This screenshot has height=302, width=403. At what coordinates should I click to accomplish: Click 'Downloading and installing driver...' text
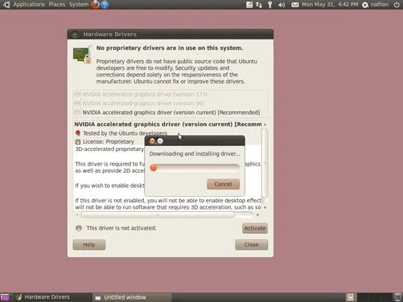[x=195, y=154]
